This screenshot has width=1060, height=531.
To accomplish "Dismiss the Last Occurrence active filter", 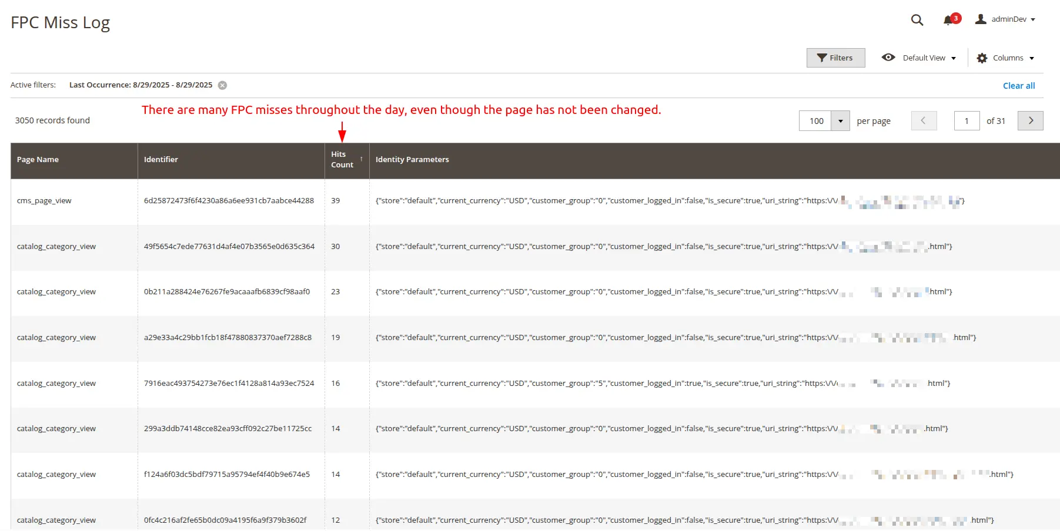I will click(222, 85).
